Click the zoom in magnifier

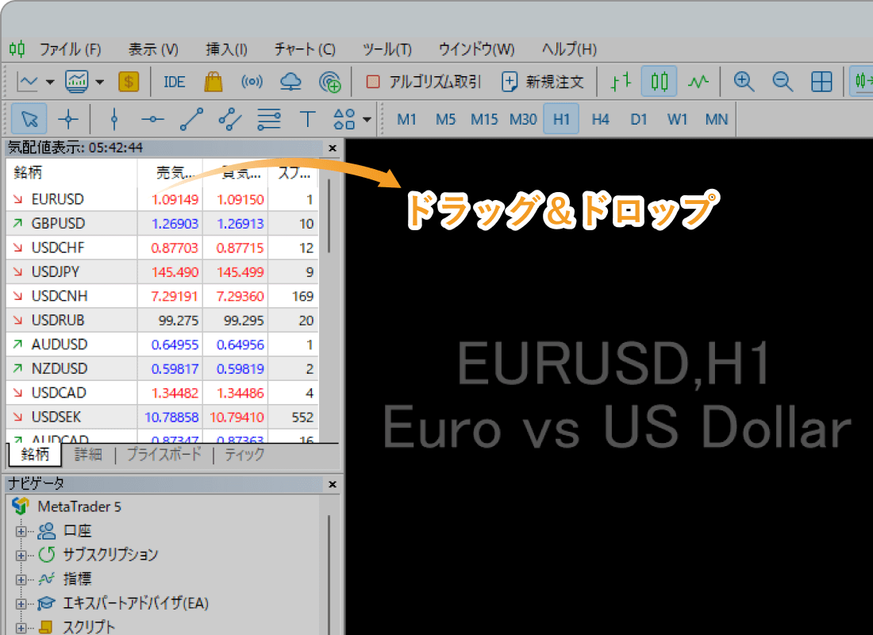[744, 82]
